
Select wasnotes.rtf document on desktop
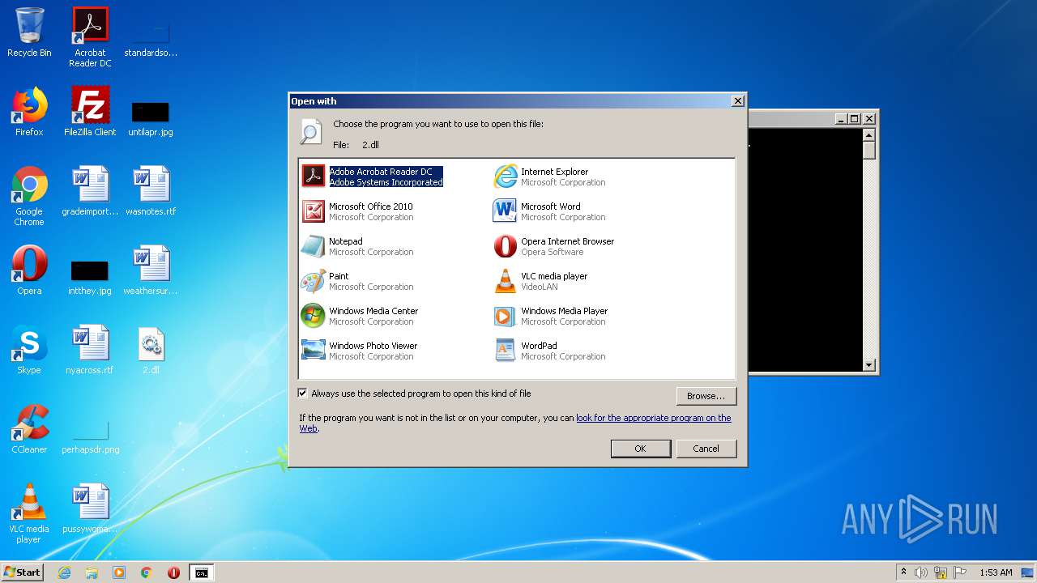[x=151, y=191]
